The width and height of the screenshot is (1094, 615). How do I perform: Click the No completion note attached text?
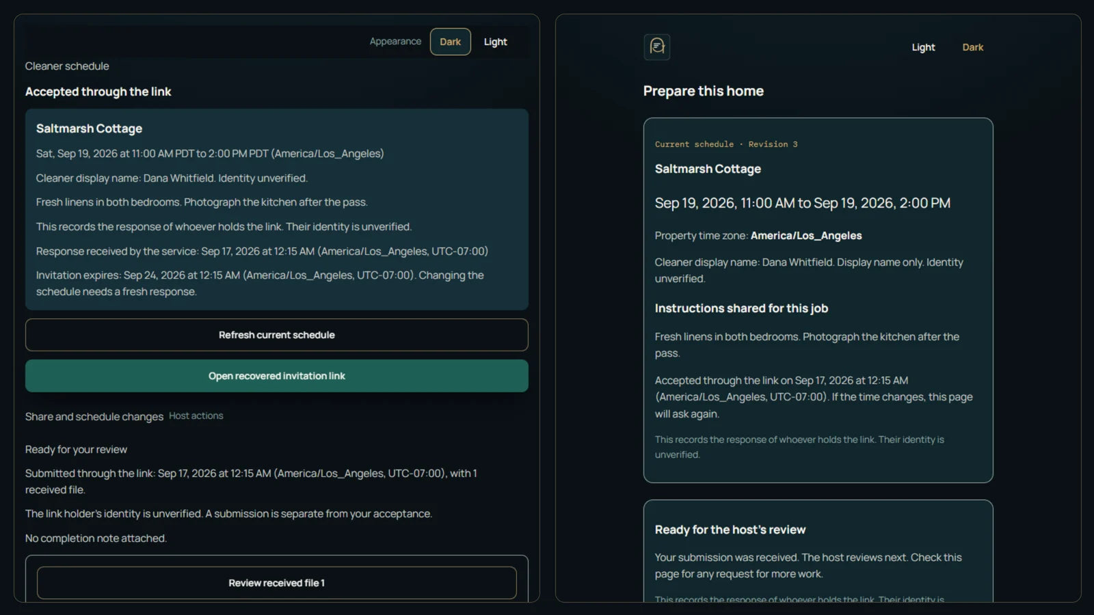click(96, 538)
